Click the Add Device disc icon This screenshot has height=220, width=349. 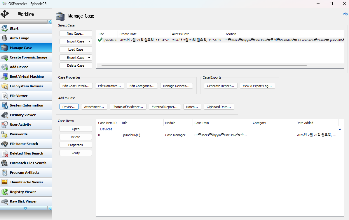click(4, 67)
